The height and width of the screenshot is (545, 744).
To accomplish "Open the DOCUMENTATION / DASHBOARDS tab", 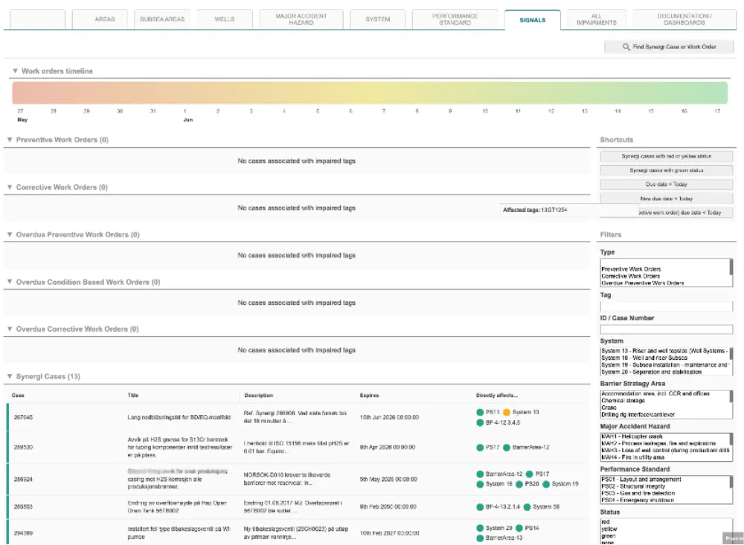I will pyautogui.click(x=684, y=19).
